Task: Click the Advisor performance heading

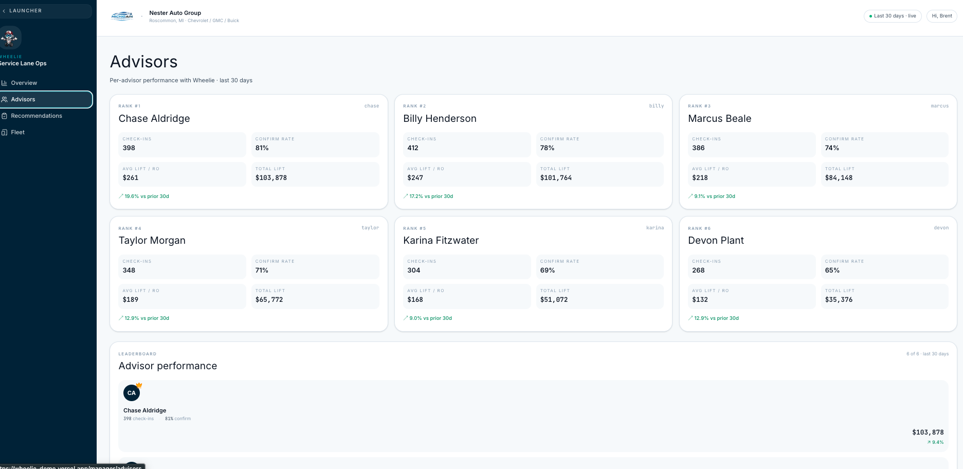Action: tap(168, 366)
